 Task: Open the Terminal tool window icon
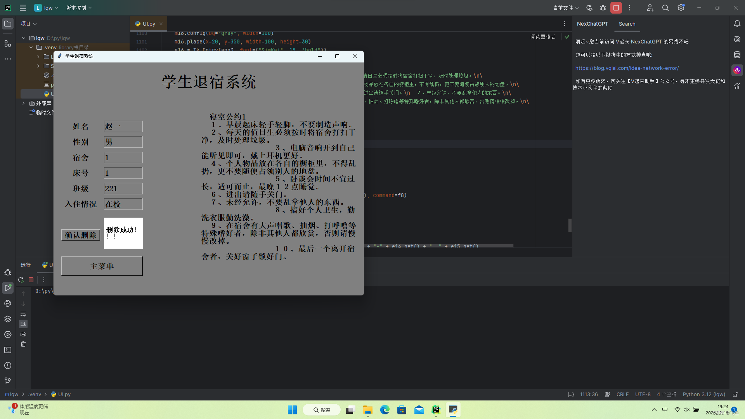(x=8, y=350)
